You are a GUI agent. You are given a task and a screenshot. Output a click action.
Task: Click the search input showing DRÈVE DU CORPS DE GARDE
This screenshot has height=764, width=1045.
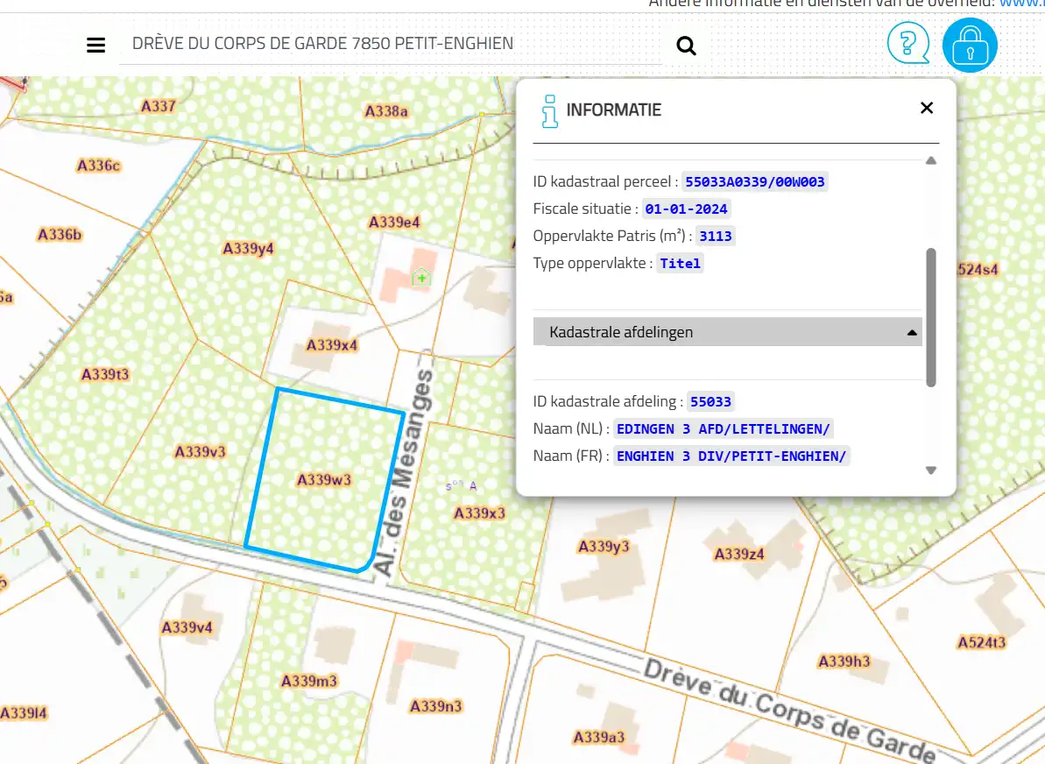tap(350, 43)
